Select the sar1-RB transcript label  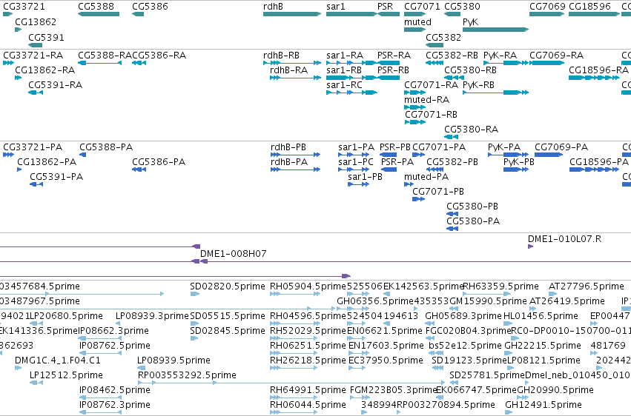[x=344, y=70]
